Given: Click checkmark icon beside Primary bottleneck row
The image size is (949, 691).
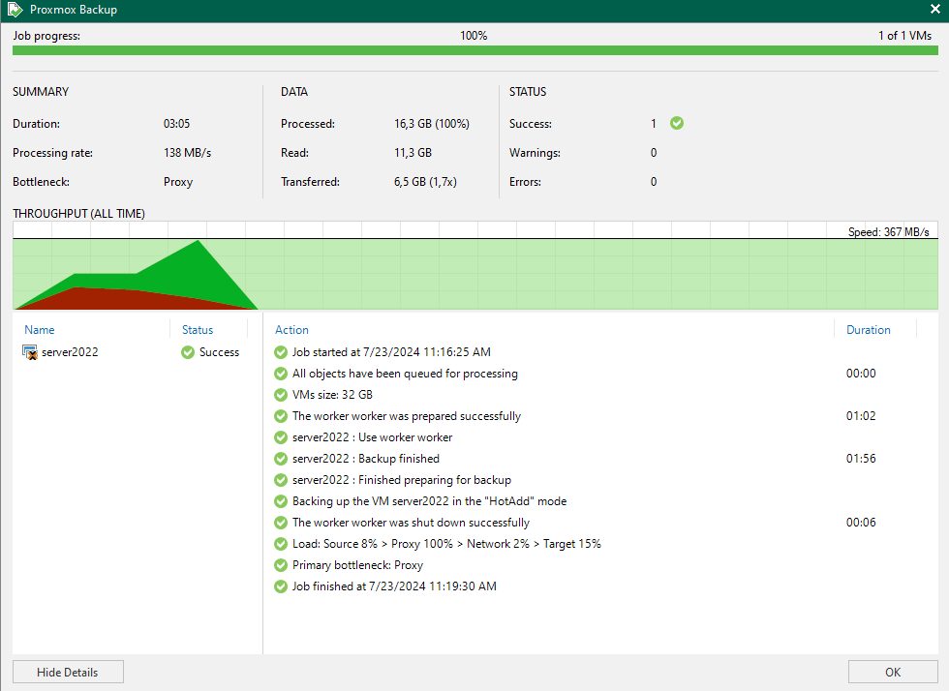Looking at the screenshot, I should tap(280, 565).
